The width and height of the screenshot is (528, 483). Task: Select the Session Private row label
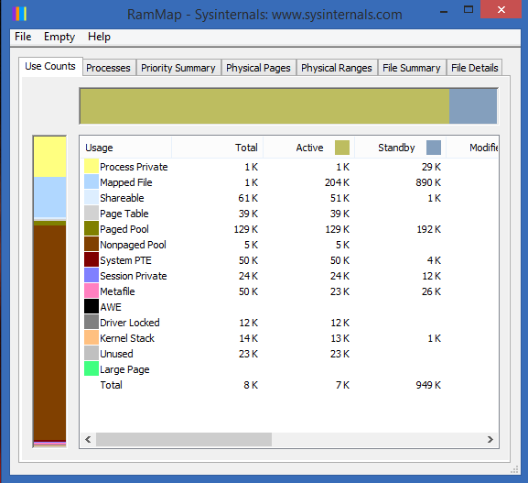point(134,276)
